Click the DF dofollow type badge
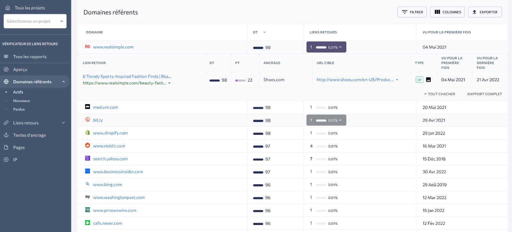Image resolution: width=512 pixels, height=232 pixels. (x=420, y=80)
